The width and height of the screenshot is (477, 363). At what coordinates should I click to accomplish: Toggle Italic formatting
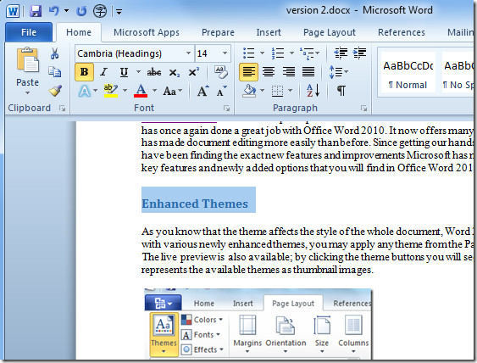pos(103,72)
